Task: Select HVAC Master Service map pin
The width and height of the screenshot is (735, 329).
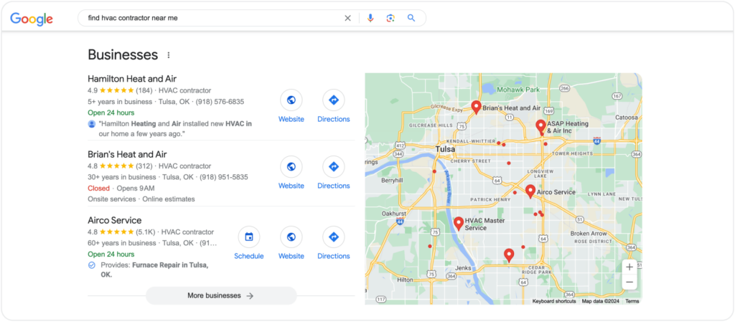Action: 459,223
